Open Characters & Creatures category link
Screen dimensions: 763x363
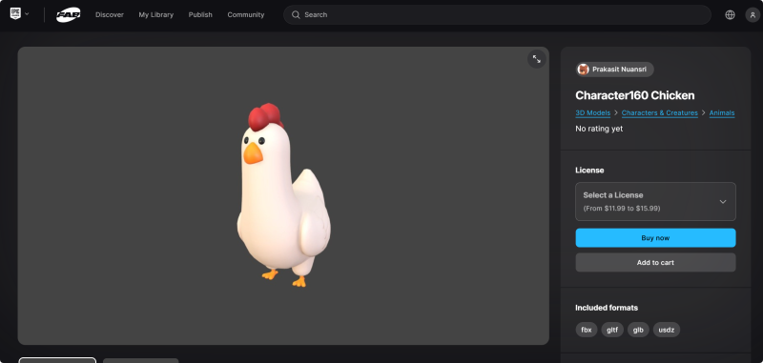click(659, 112)
